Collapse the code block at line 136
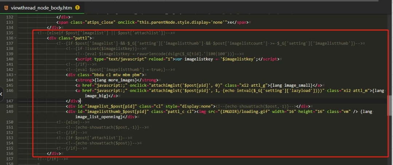 pos(16,38)
